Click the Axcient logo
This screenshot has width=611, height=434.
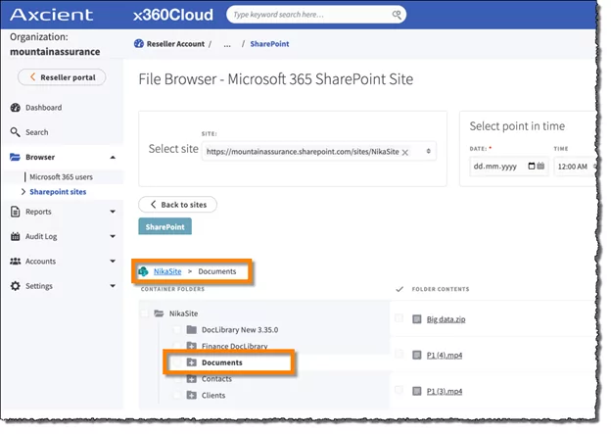pyautogui.click(x=52, y=15)
